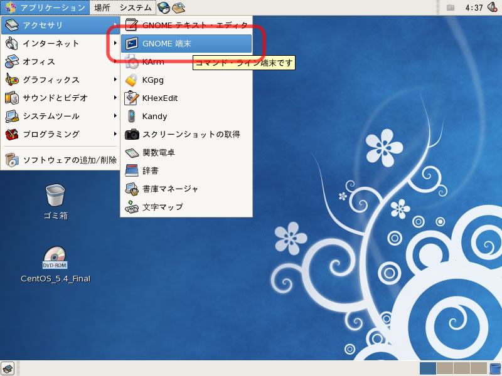Select the アクセサリ category
This screenshot has height=376, width=502.
60,25
